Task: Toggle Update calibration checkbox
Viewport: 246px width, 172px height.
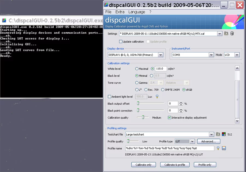Action: [x=121, y=42]
